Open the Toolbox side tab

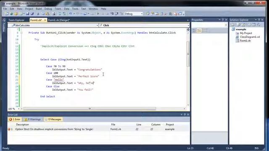point(4,26)
